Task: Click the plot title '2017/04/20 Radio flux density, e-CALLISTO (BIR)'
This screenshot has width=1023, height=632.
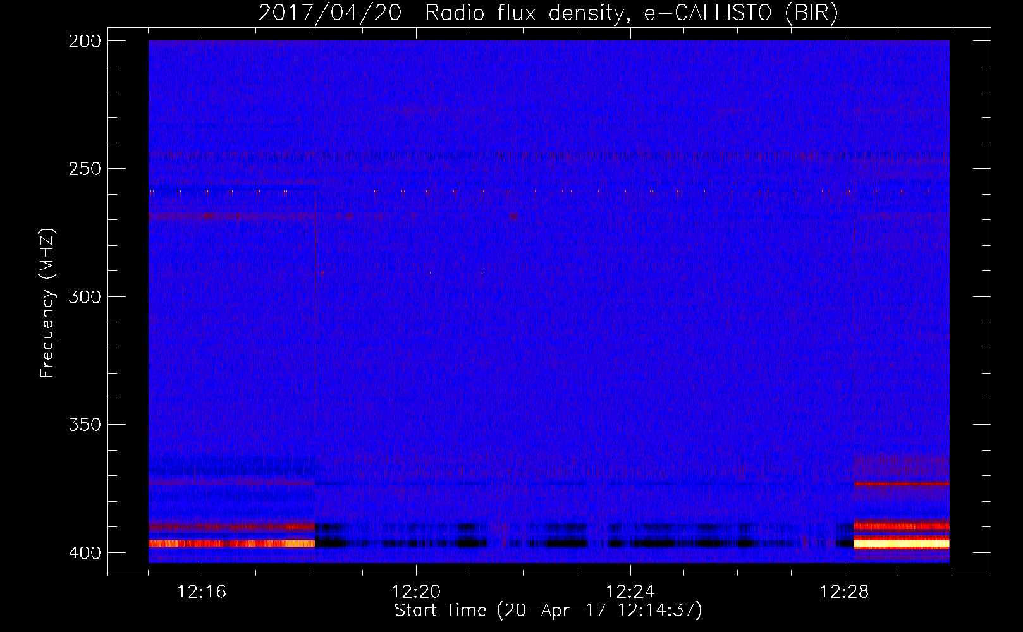Action: point(548,13)
